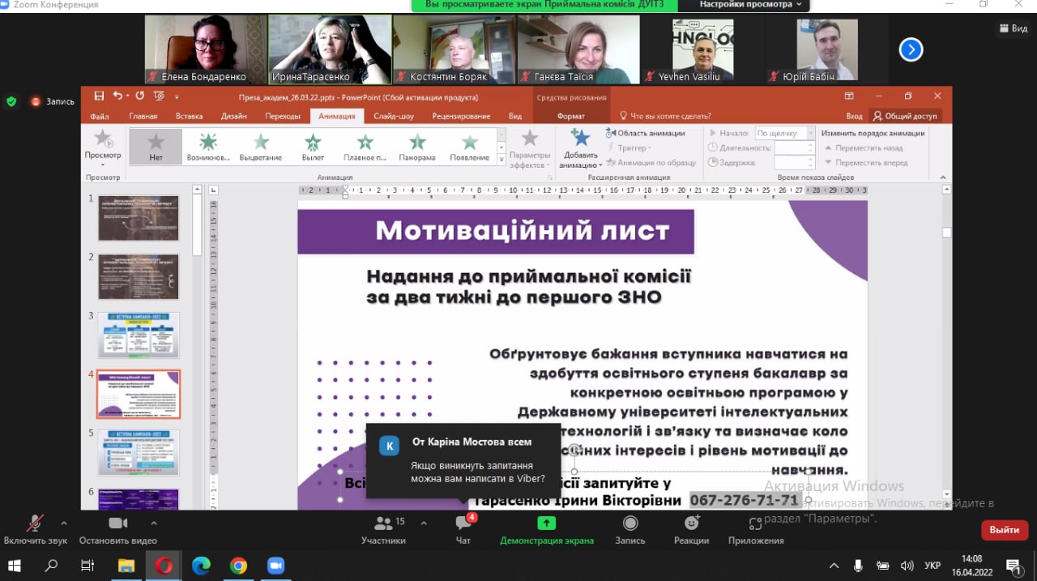Image resolution: width=1037 pixels, height=581 pixels.
Task: Show next participants with blue arrow
Action: (911, 50)
